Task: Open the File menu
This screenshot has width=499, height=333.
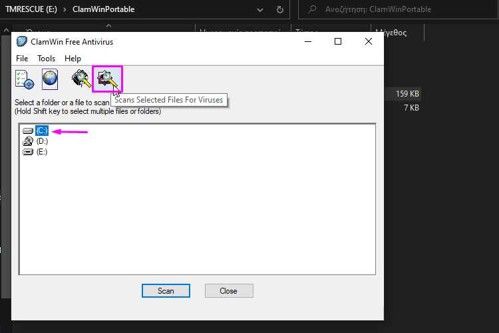Action: point(22,59)
